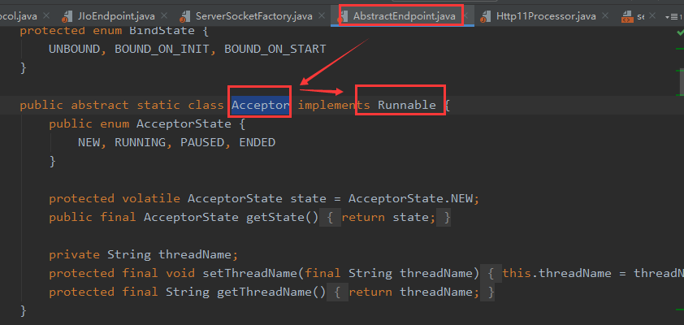
Task: Click the 'Runnable' interface name
Action: 406,105
